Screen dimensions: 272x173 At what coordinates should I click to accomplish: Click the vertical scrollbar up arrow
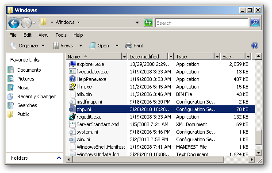click(x=258, y=56)
